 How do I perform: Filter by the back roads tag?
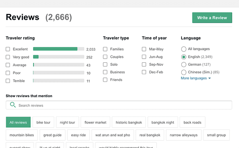tap(192, 122)
